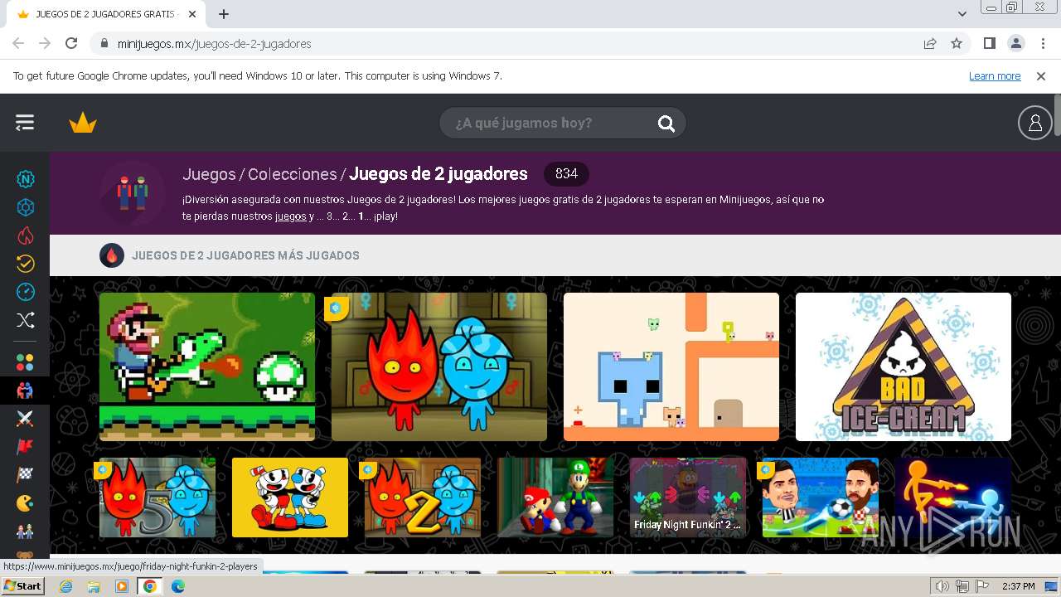The image size is (1061, 597).
Task: Reload the page
Action: pyautogui.click(x=71, y=43)
